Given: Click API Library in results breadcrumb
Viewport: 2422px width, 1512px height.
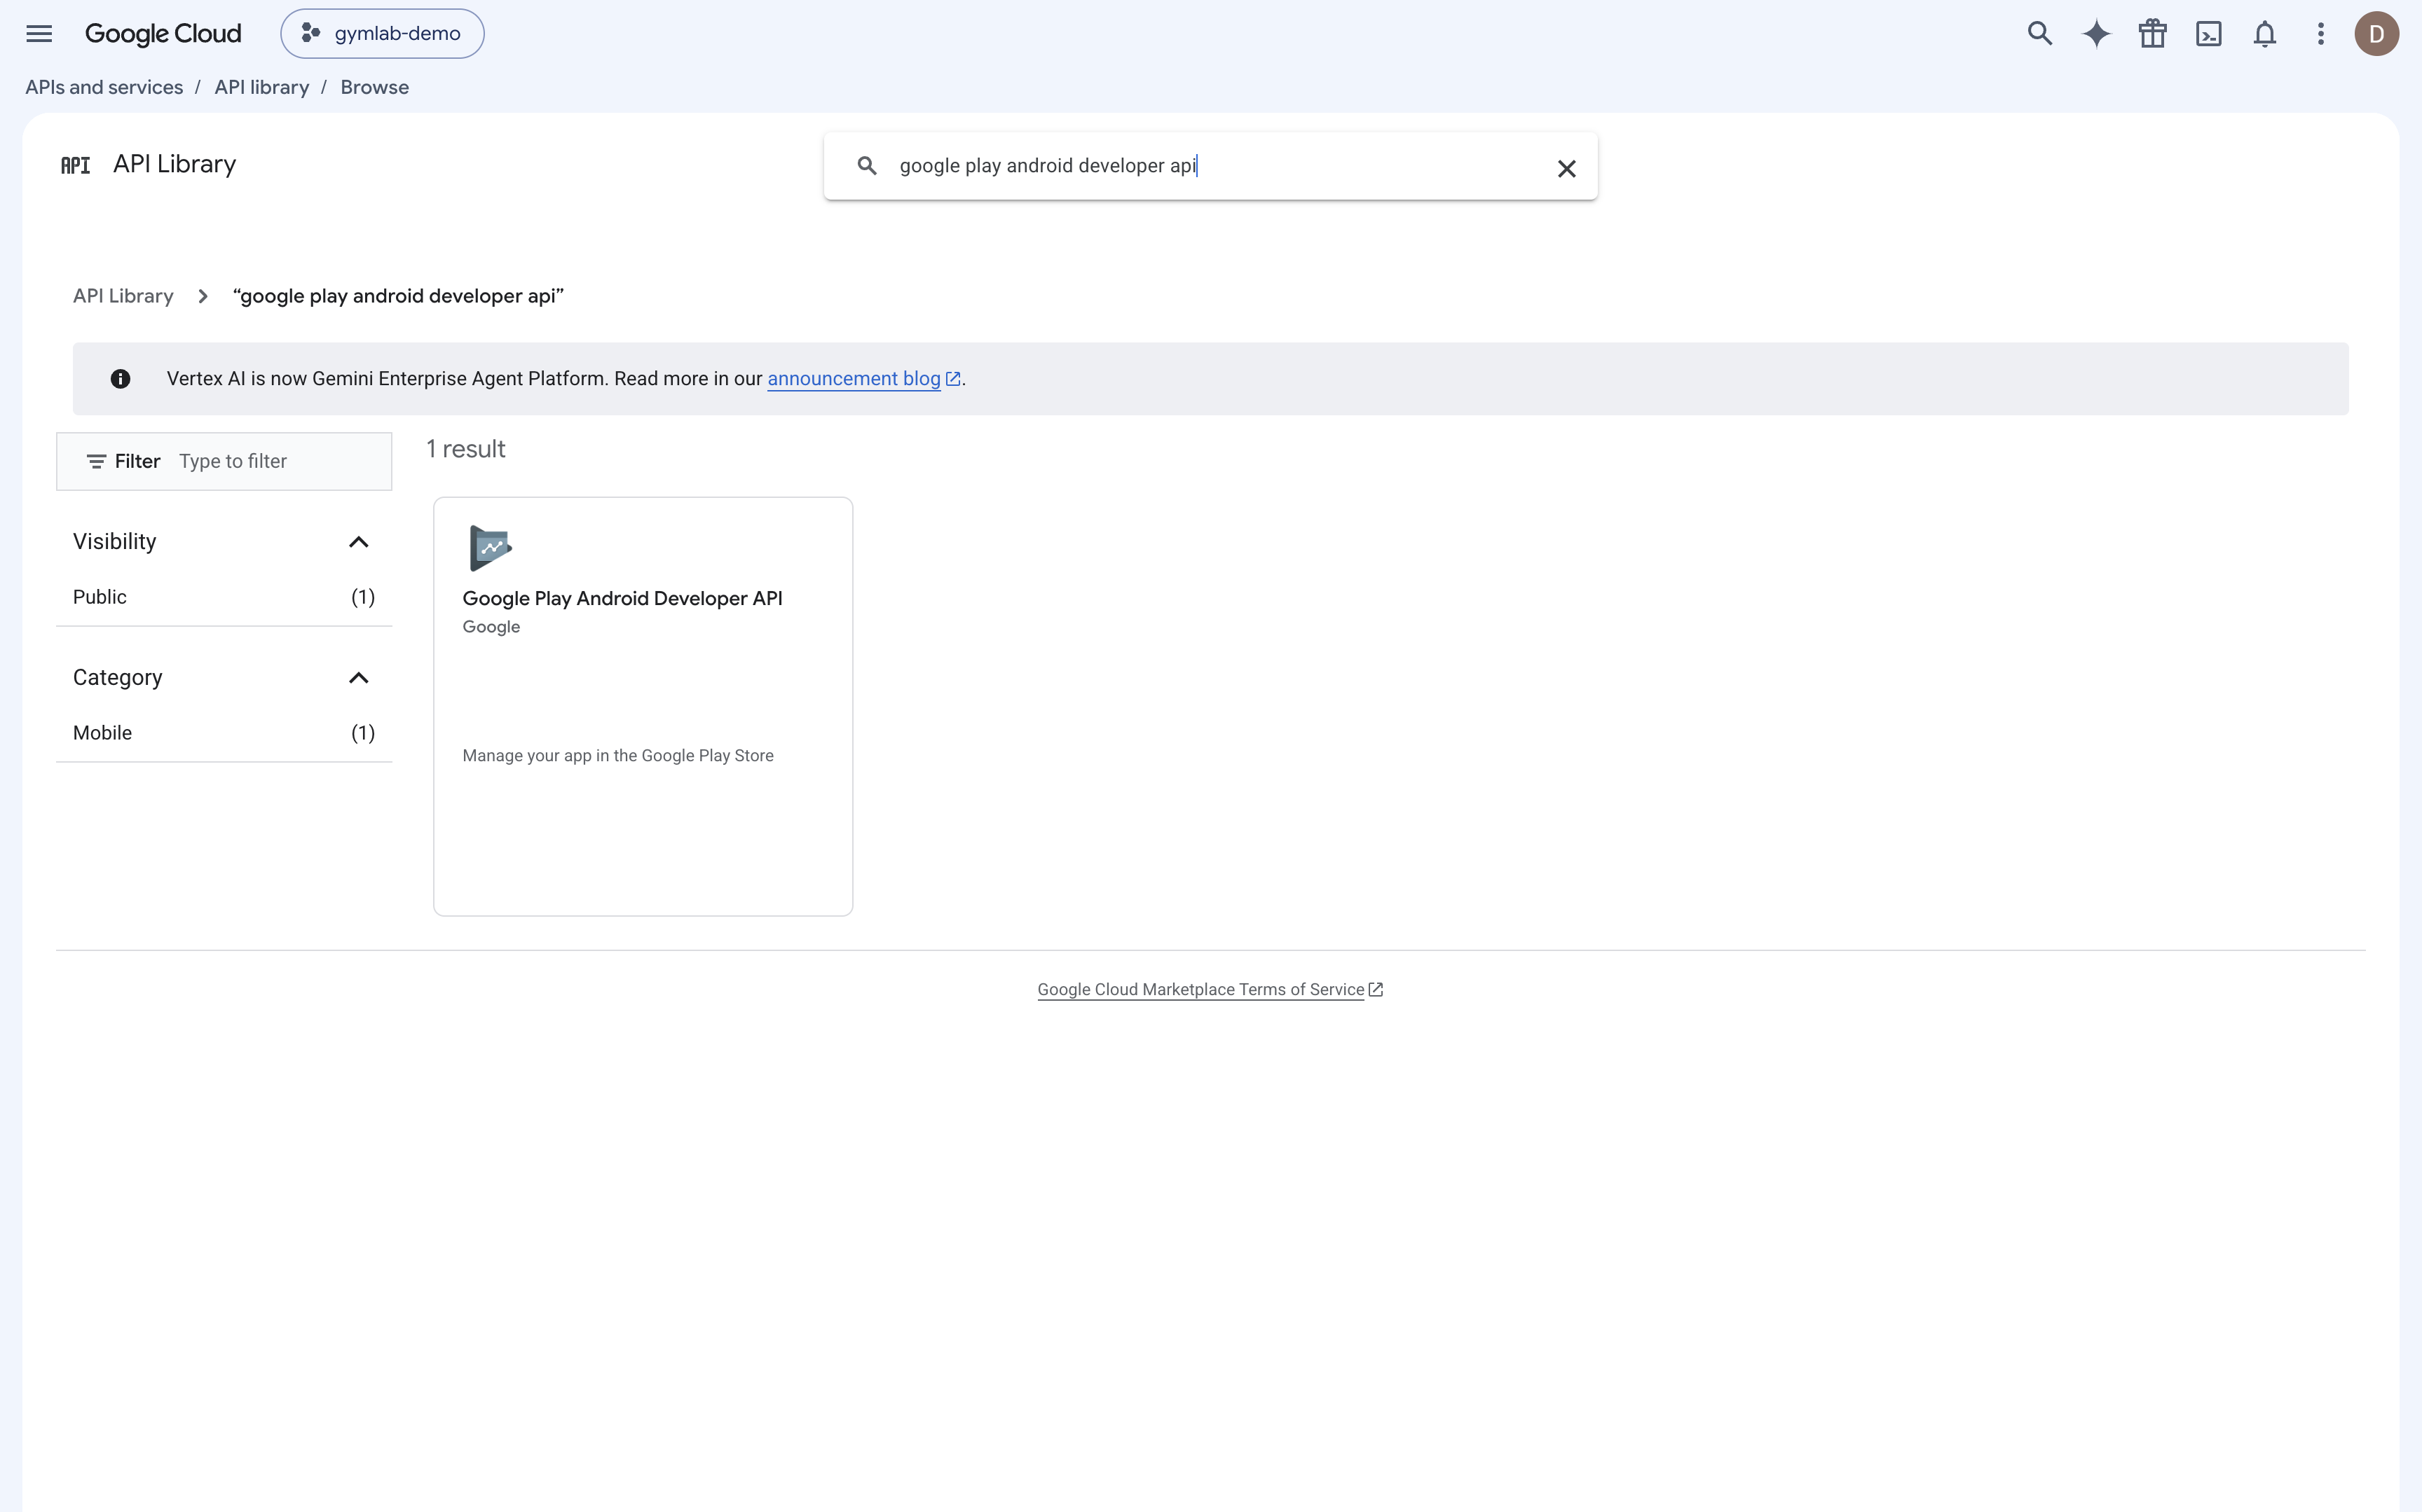Looking at the screenshot, I should [123, 296].
